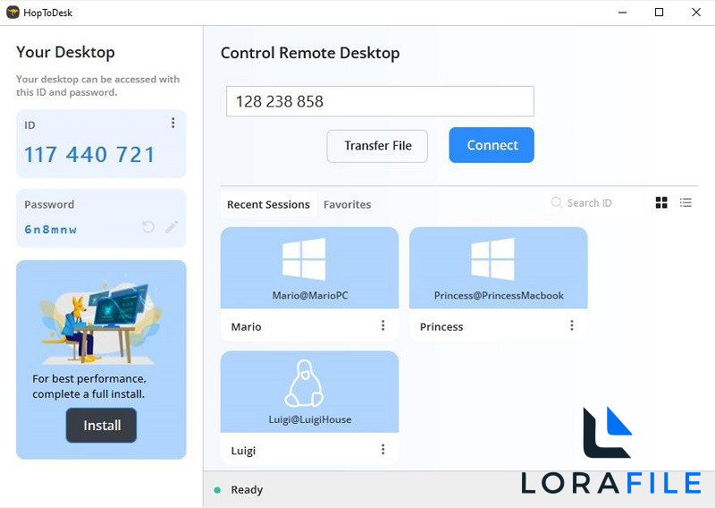
Task: Switch to grid view of sessions
Action: pyautogui.click(x=661, y=203)
